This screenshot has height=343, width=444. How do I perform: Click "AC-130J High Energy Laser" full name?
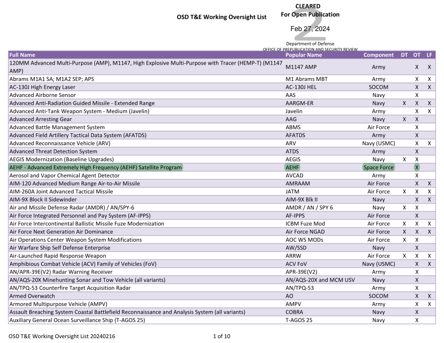[x=42, y=87]
